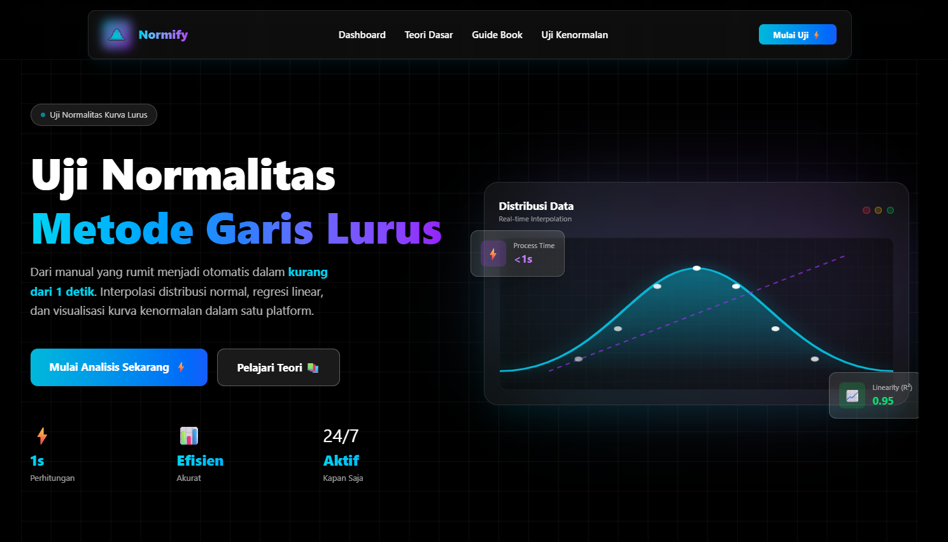
Task: Click the orange lightning icon above 1s
Action: (42, 436)
